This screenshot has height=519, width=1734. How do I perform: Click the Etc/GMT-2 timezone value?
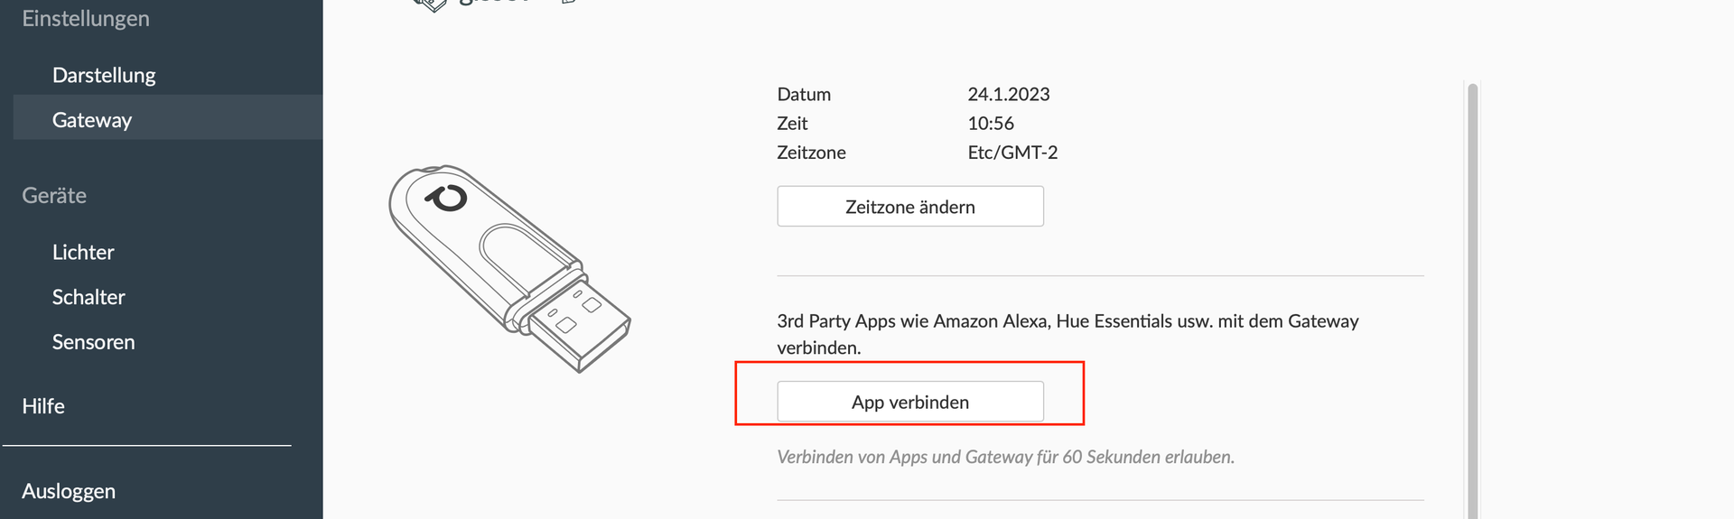point(1012,153)
